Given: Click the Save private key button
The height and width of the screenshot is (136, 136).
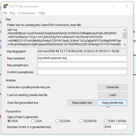Looking at the screenshot, I should coord(112,103).
